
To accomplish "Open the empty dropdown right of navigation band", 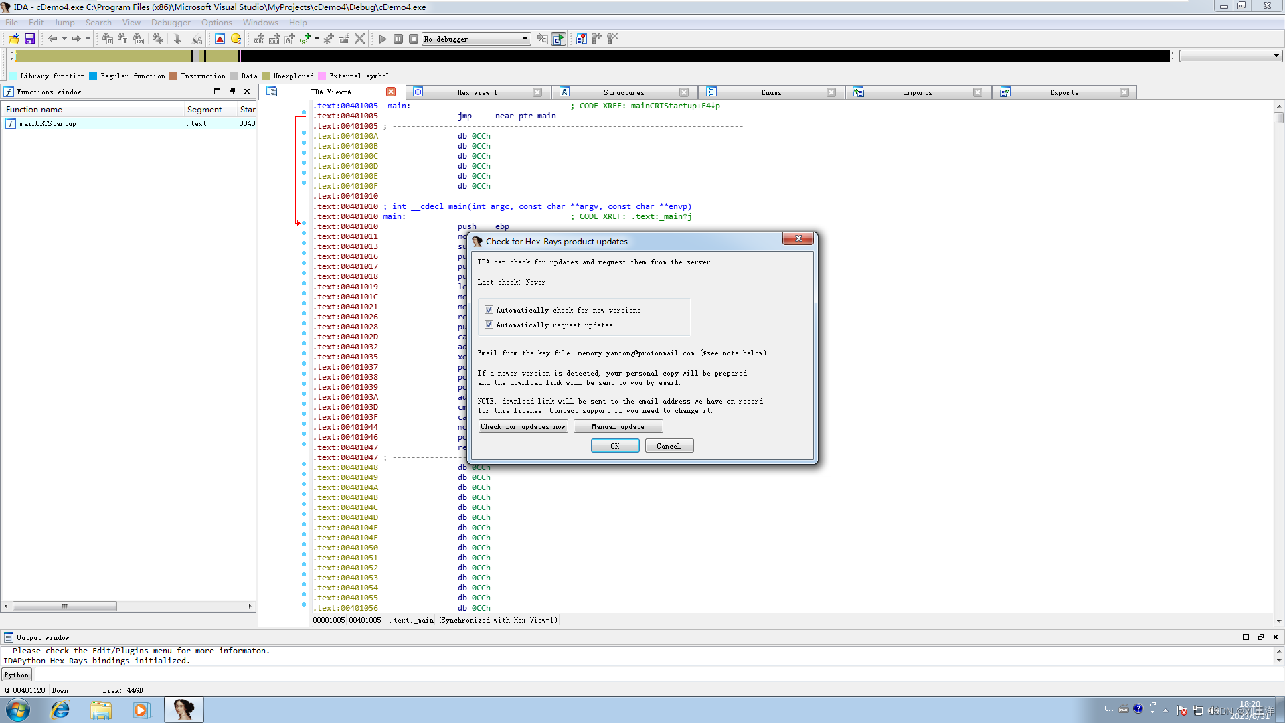I will 1230,56.
